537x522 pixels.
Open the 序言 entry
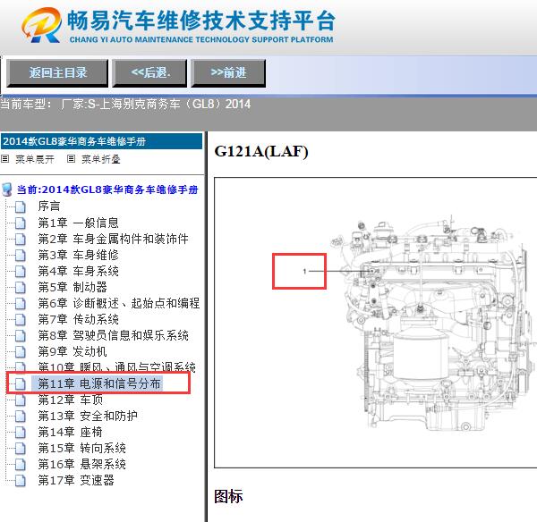click(49, 206)
